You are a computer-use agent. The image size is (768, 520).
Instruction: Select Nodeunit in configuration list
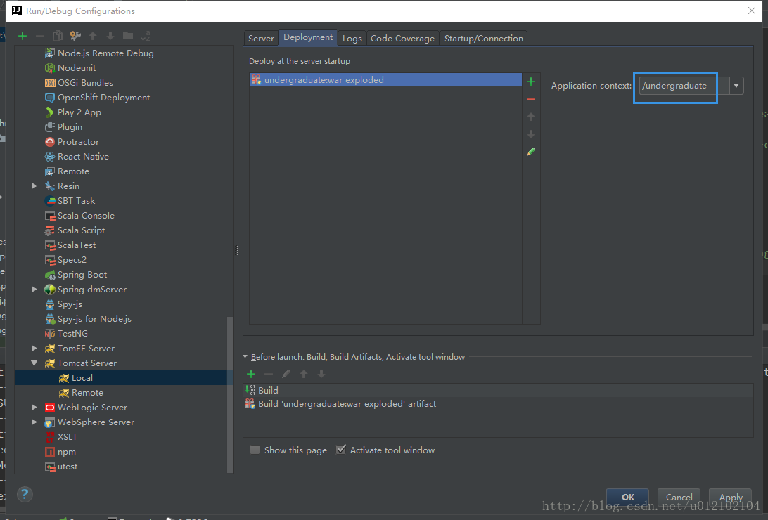[x=70, y=67]
